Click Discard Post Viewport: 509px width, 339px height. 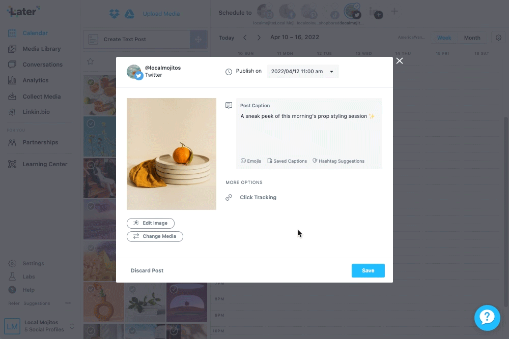coord(147,270)
